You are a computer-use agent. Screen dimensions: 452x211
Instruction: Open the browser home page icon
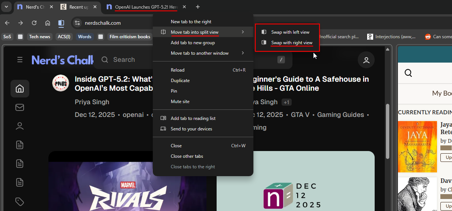48,23
